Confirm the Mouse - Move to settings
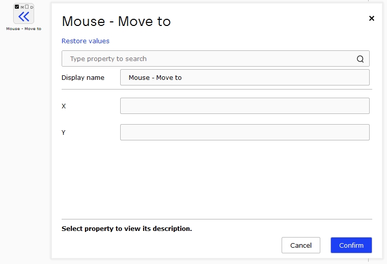Screen dimensions: 387x264 click(x=351, y=245)
